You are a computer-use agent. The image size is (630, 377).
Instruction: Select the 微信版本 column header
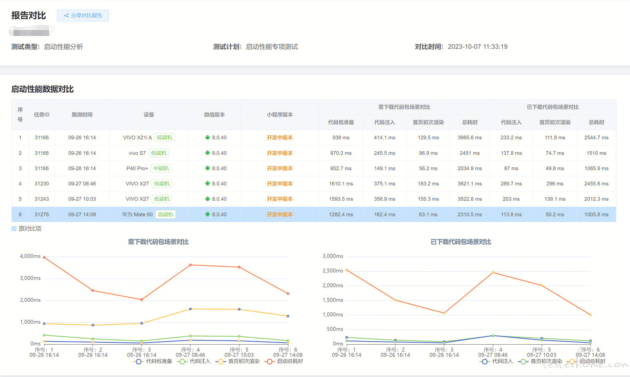pos(214,114)
